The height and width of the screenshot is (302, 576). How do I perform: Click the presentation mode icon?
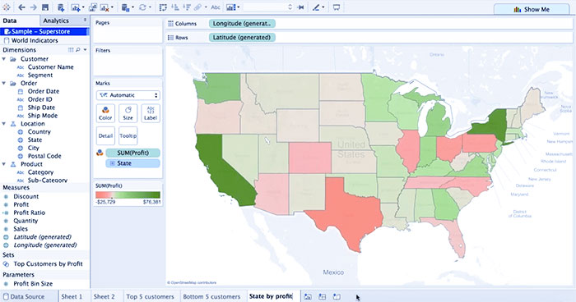pyautogui.click(x=336, y=7)
